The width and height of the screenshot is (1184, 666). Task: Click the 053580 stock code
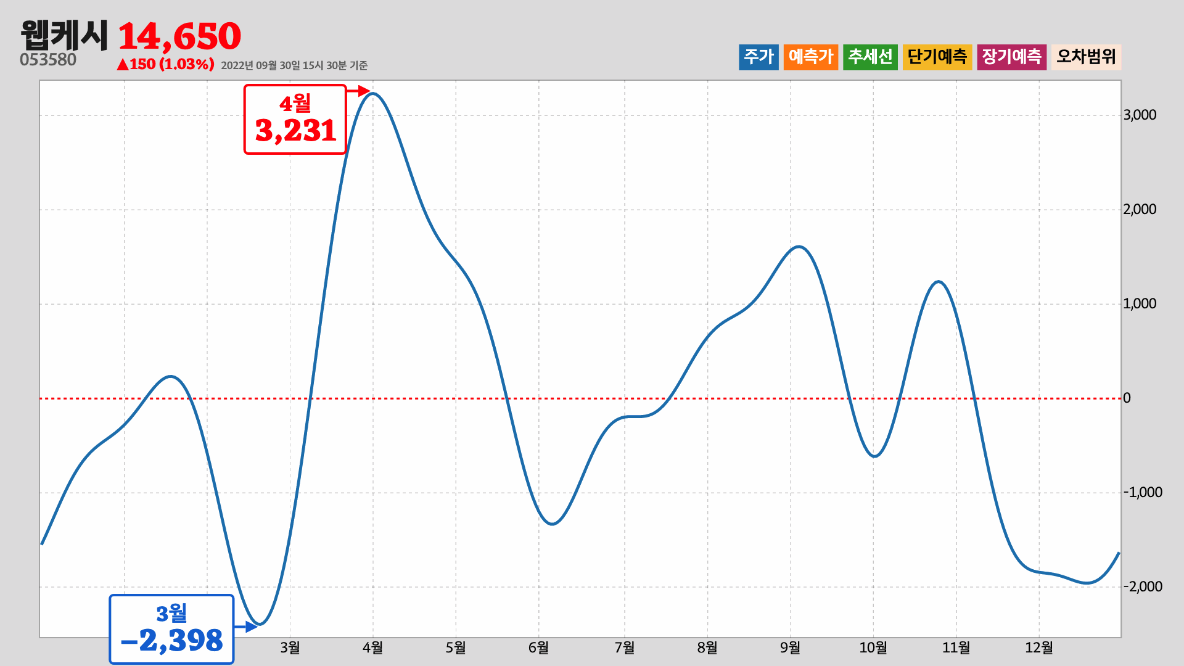point(48,60)
